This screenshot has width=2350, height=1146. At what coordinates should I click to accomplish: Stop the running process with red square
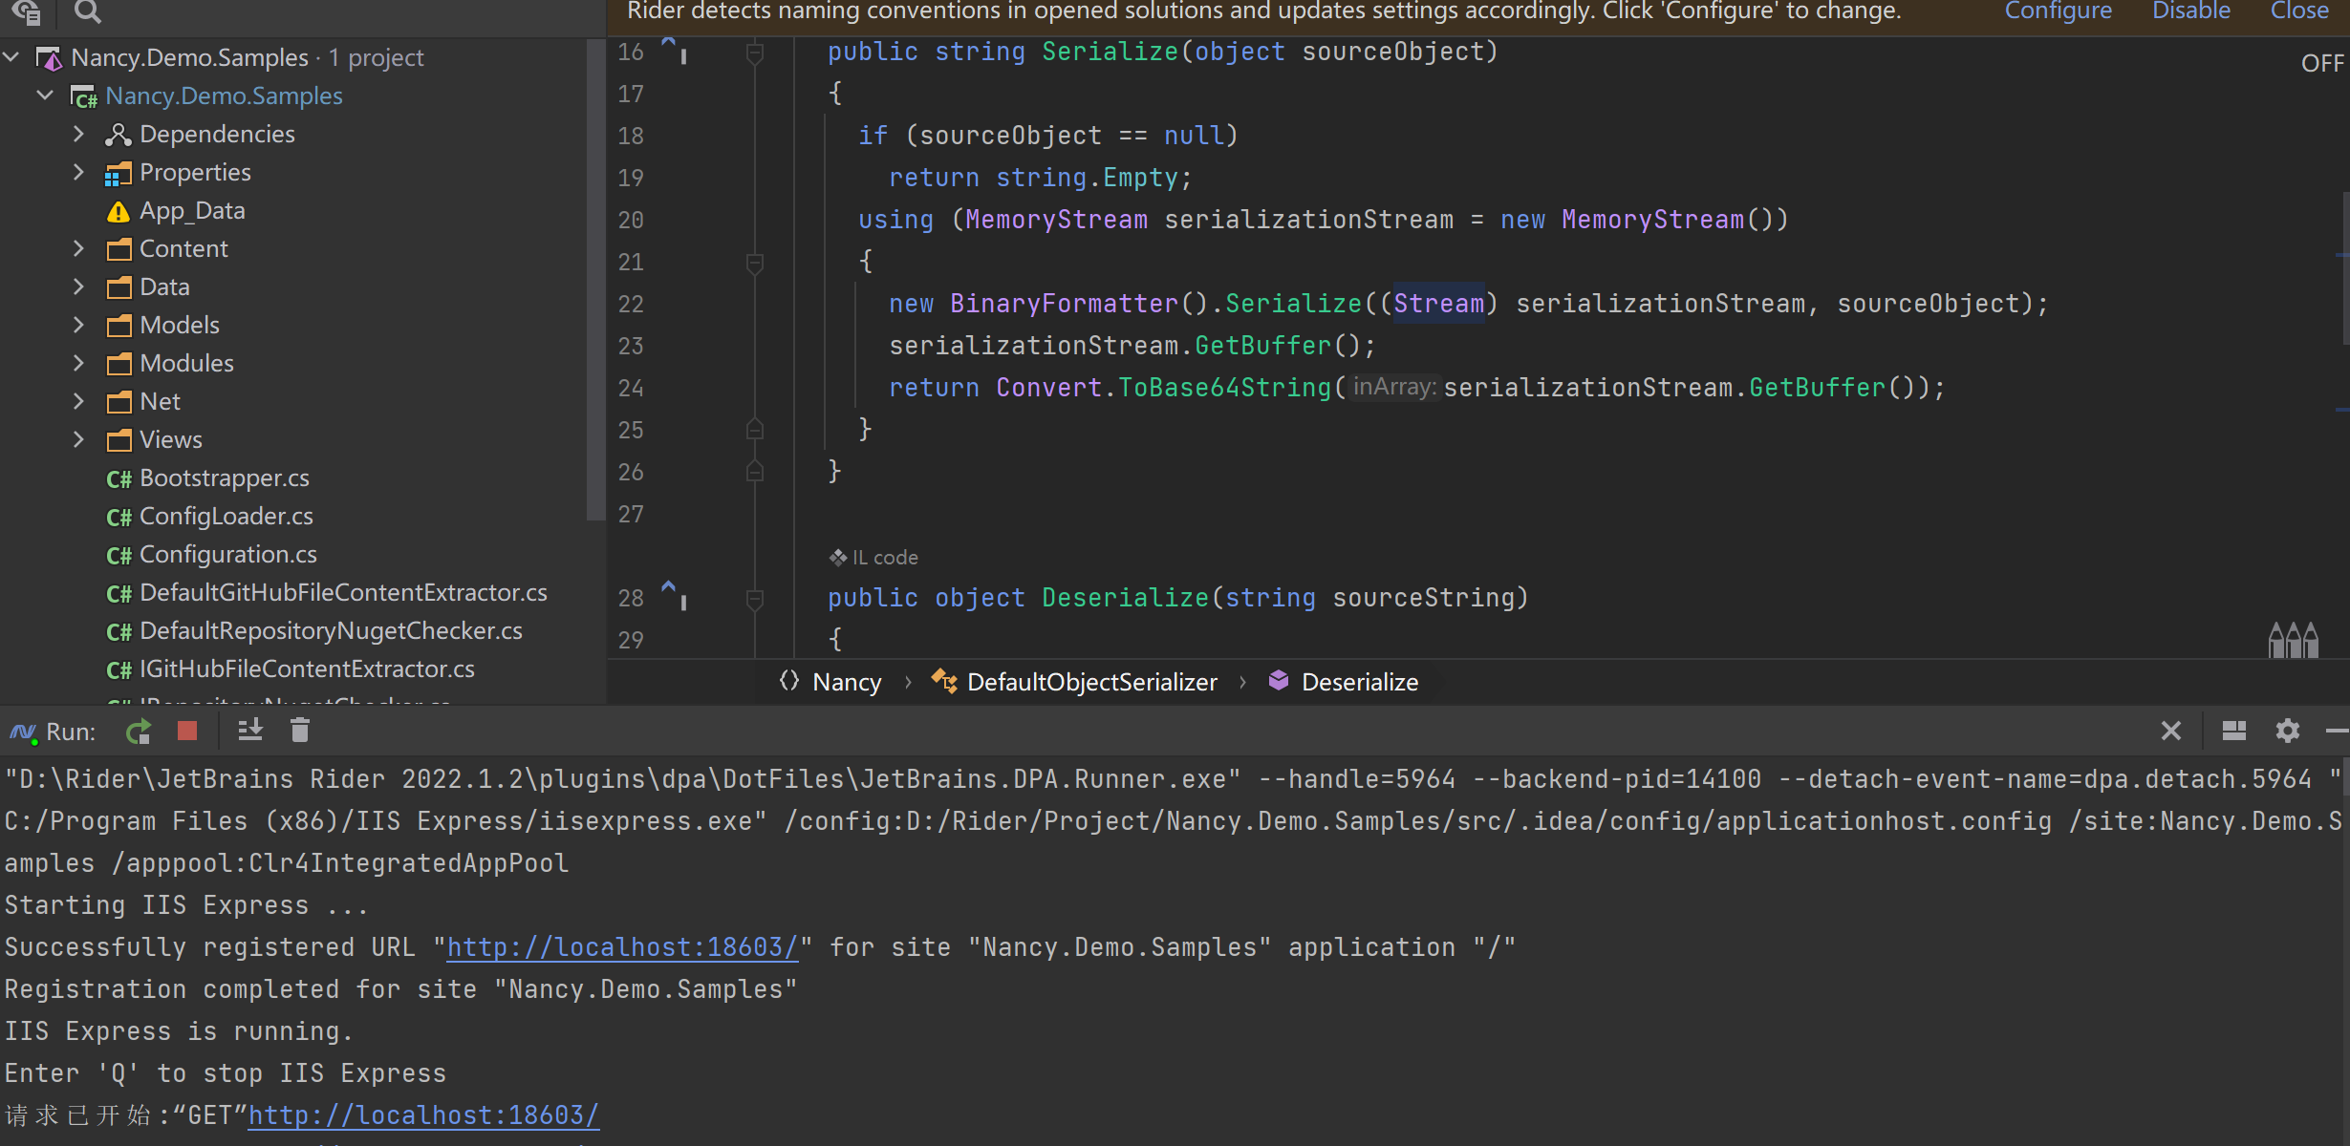[x=187, y=732]
